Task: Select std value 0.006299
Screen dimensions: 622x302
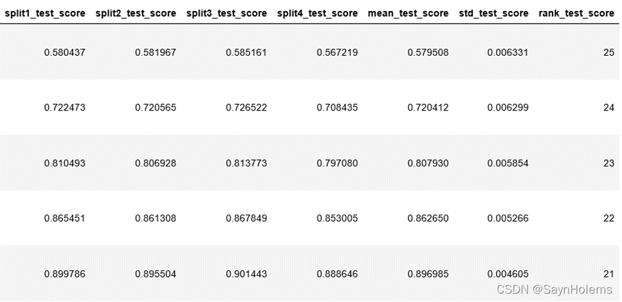Action: coord(508,107)
